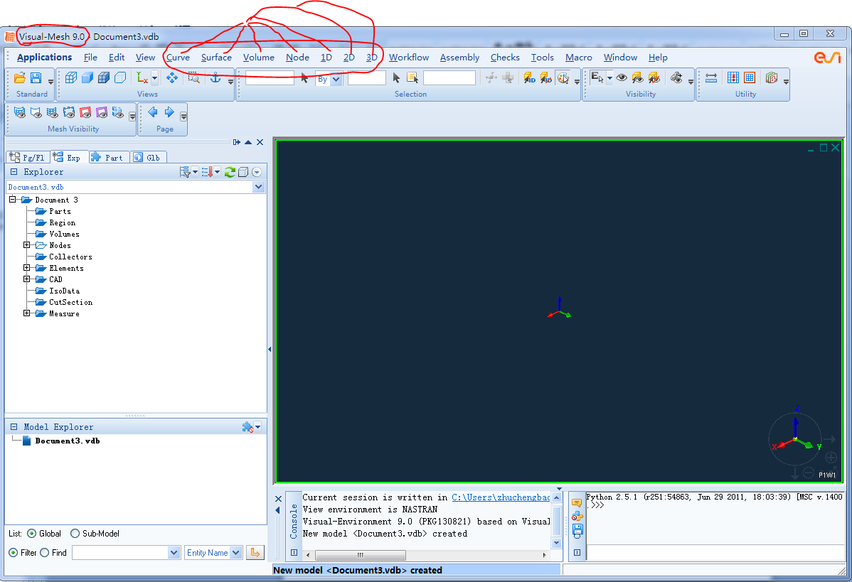Viewport: 852px width, 582px height.
Task: Activate the zoom window magnifier tool
Action: point(194,78)
